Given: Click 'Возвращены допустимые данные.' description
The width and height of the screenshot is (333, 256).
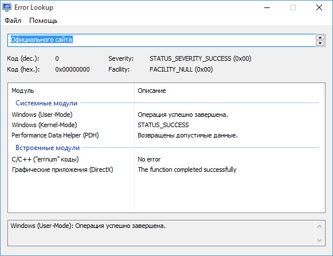Looking at the screenshot, I should tap(188, 135).
